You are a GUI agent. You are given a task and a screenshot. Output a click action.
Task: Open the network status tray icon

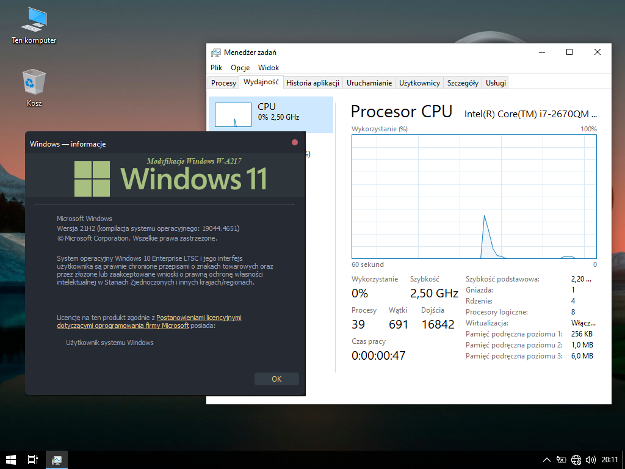point(576,460)
